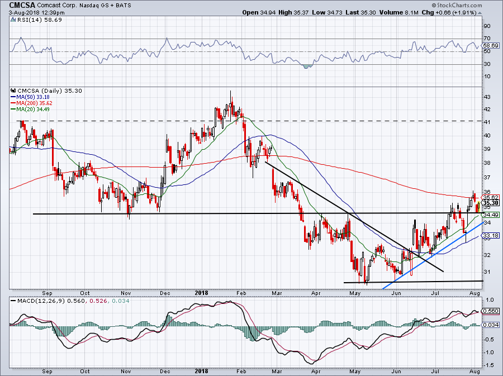Click the Feb label under the MACD panel
The width and height of the screenshot is (503, 376).
(x=241, y=372)
